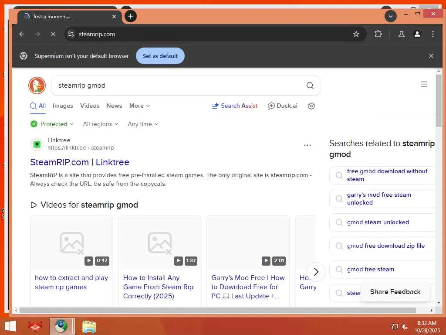This screenshot has width=446, height=335.
Task: Open the DuckDuckGo hamburger menu
Action: (424, 84)
